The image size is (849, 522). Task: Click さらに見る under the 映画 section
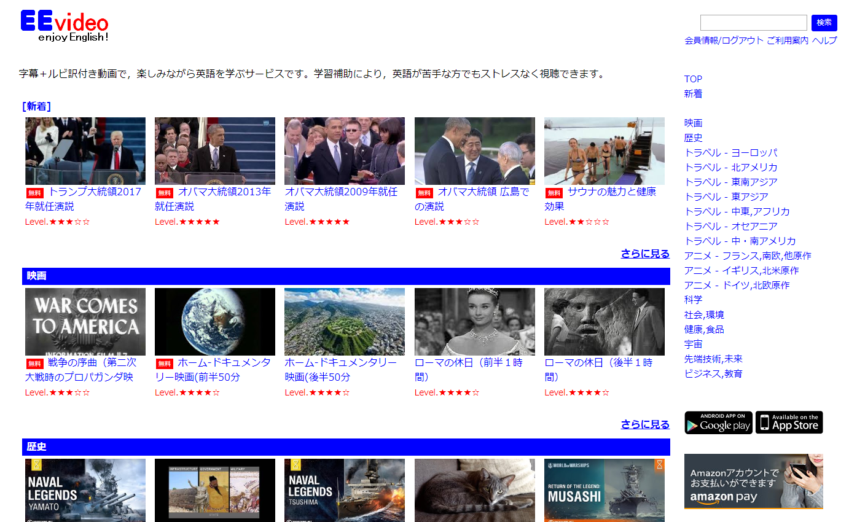(x=645, y=424)
